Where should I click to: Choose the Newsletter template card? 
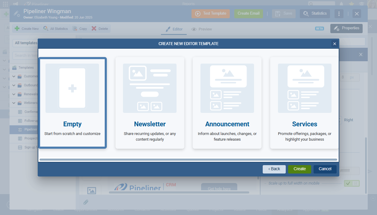coord(150,103)
